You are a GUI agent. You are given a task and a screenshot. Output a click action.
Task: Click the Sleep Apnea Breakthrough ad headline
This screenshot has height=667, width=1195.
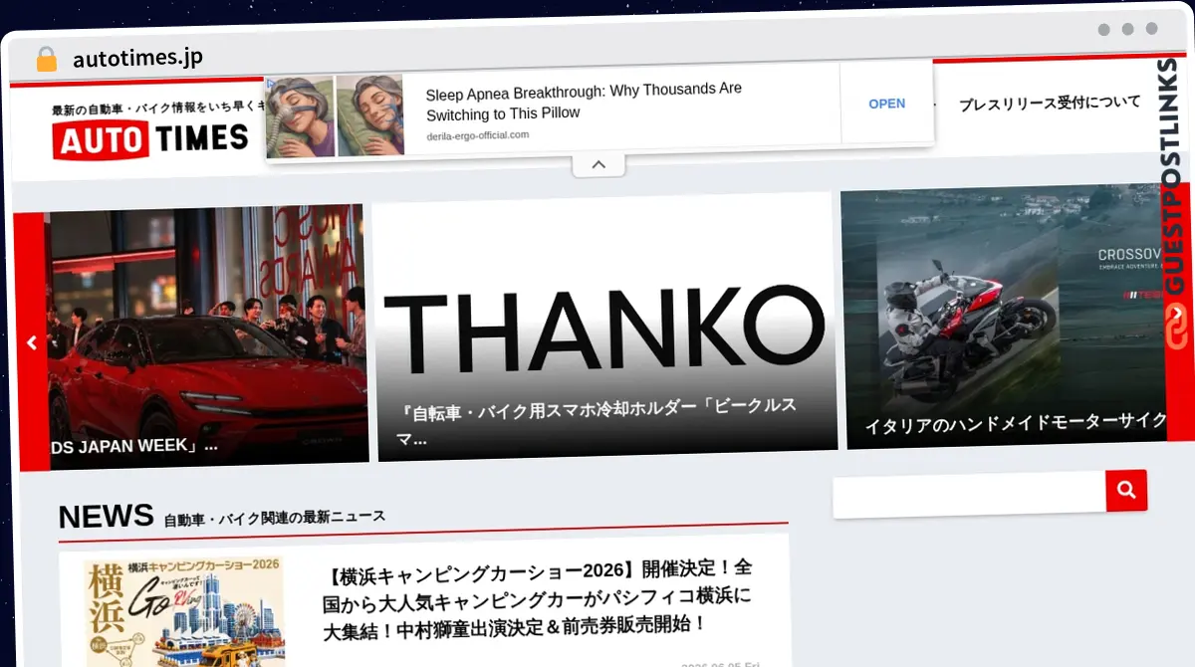tap(584, 101)
